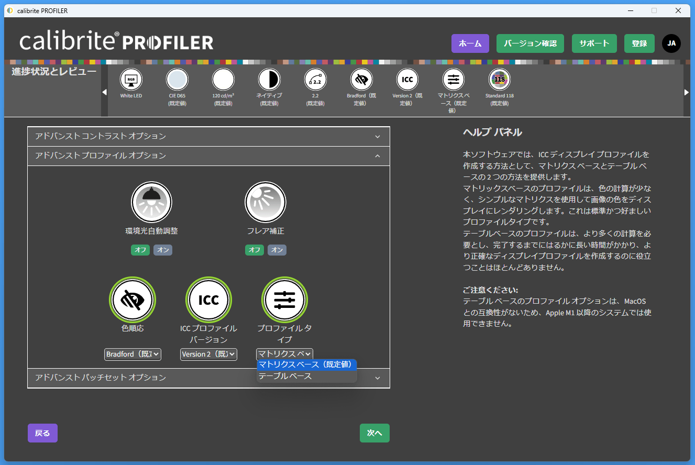Go to ホーム

tap(470, 43)
